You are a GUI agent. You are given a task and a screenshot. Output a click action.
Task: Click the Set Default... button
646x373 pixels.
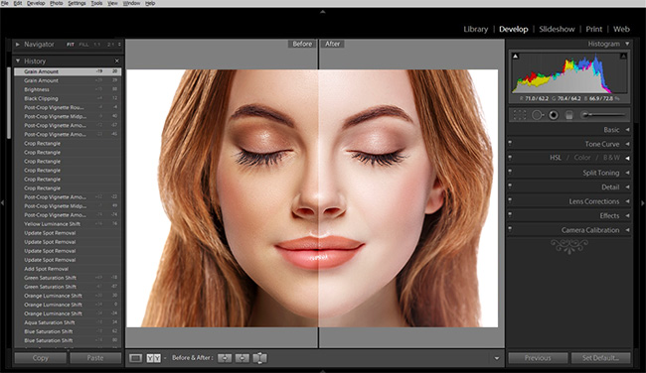pyautogui.click(x=600, y=358)
